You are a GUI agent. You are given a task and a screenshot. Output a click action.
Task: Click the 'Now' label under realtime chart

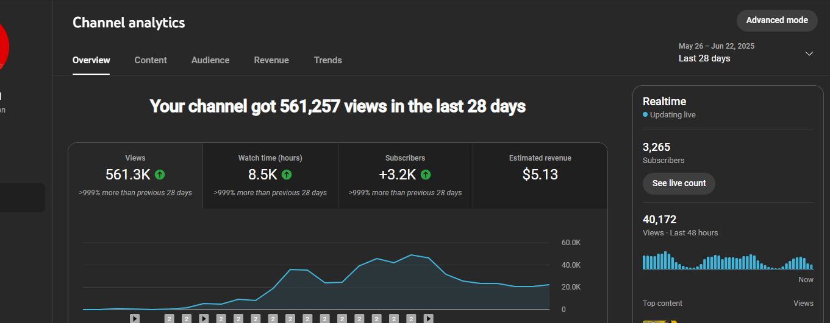pyautogui.click(x=806, y=280)
